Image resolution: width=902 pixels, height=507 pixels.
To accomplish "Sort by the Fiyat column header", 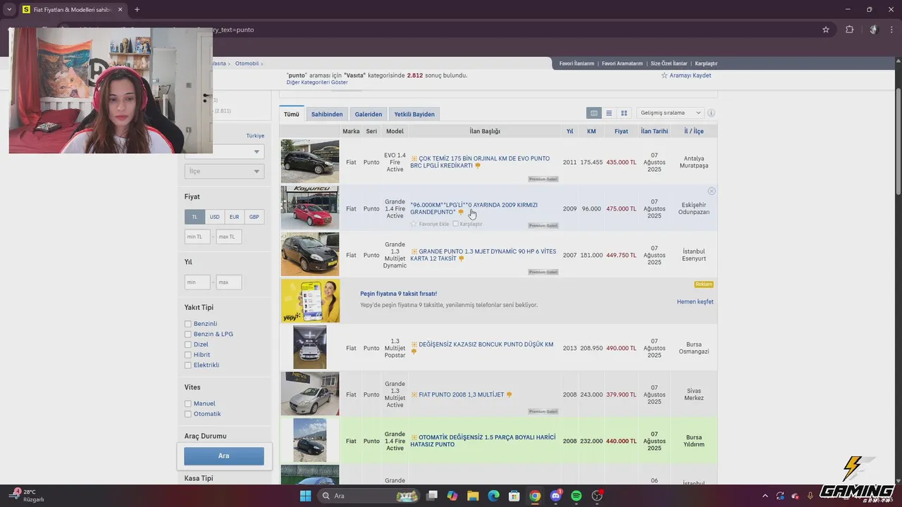I will coord(621,131).
